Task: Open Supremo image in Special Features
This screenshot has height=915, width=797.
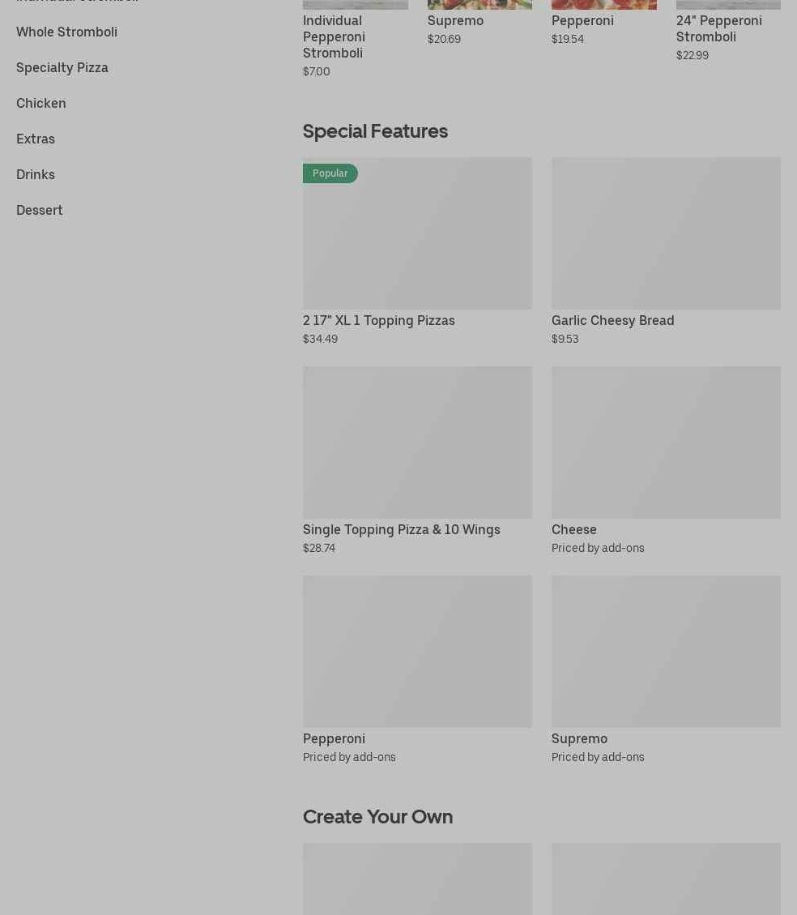Action: point(666,652)
